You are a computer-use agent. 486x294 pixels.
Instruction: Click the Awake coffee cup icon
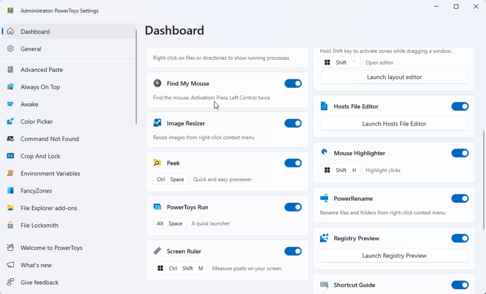click(x=10, y=104)
